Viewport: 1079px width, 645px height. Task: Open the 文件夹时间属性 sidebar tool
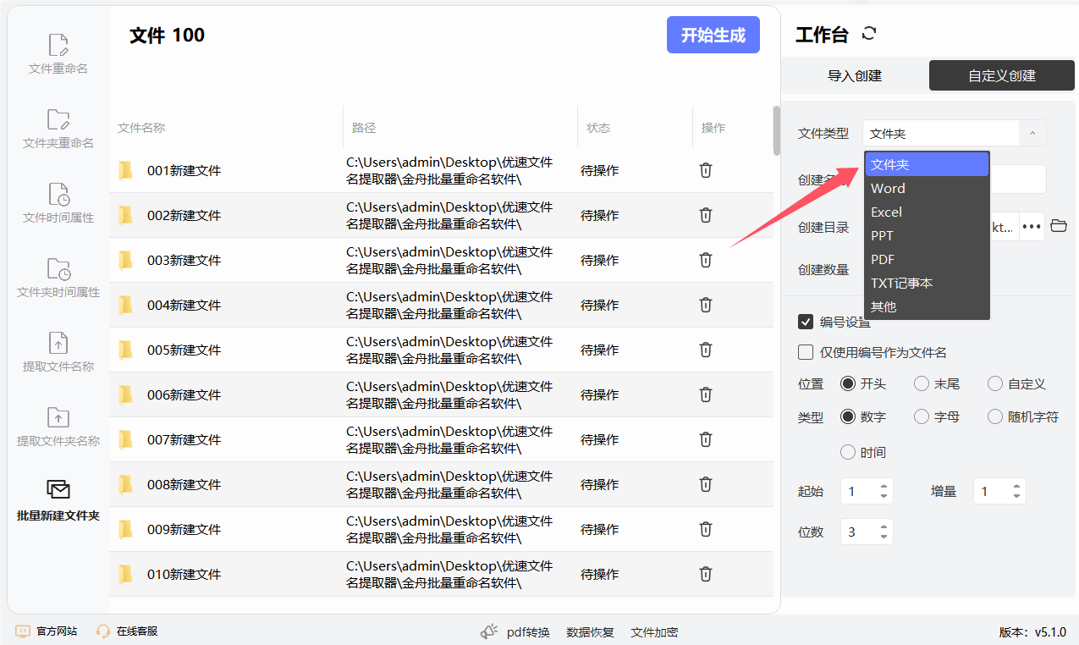[x=58, y=278]
